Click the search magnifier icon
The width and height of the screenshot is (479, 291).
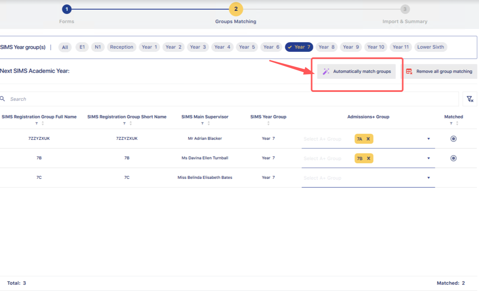[x=3, y=99]
